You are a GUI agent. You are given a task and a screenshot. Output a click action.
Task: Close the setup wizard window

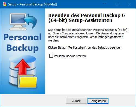pos(129,4)
